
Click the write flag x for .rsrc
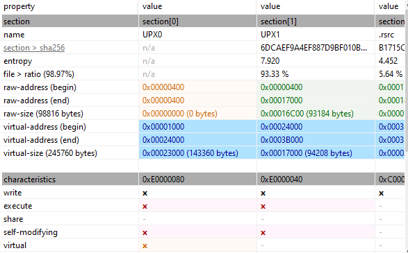tap(381, 193)
